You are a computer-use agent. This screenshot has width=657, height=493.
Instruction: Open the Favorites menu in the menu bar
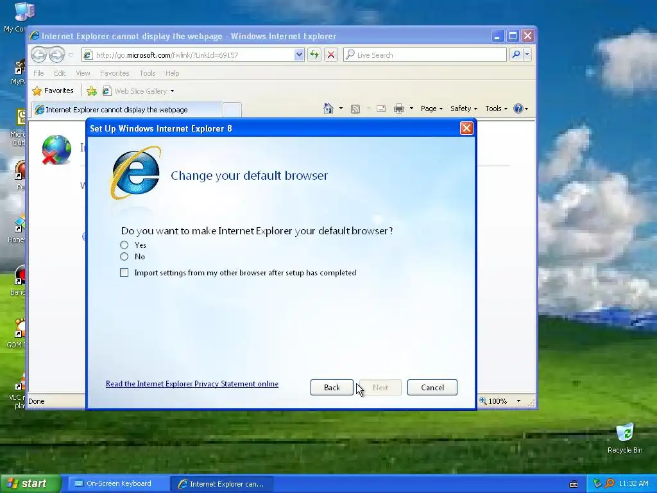(114, 73)
